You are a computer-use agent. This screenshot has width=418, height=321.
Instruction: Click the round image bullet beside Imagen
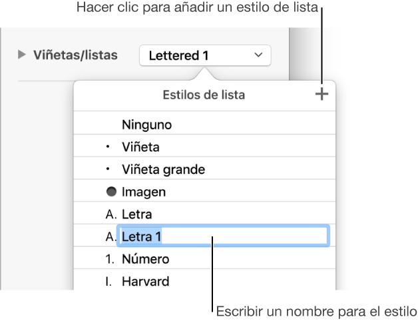(x=110, y=192)
